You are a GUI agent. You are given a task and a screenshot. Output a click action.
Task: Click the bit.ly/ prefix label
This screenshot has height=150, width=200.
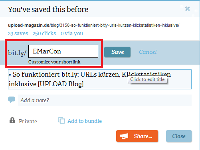[17, 53]
